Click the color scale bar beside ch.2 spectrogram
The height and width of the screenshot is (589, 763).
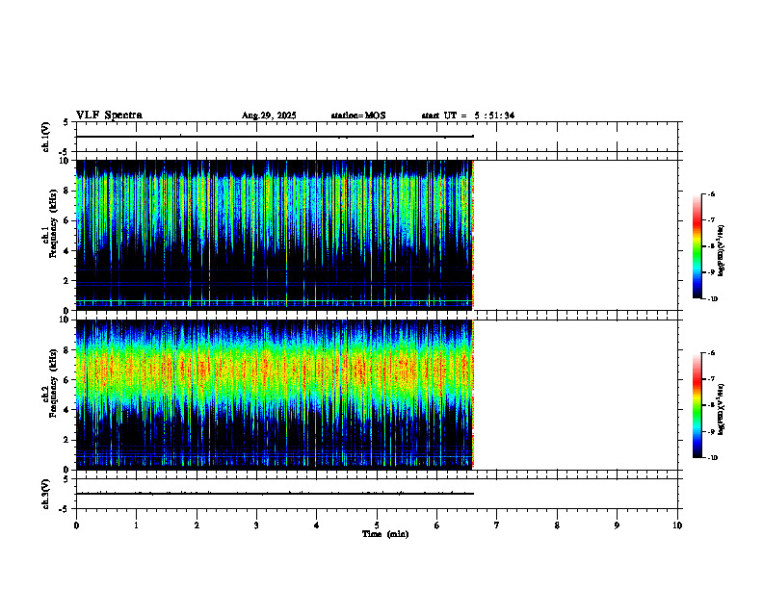[697, 405]
